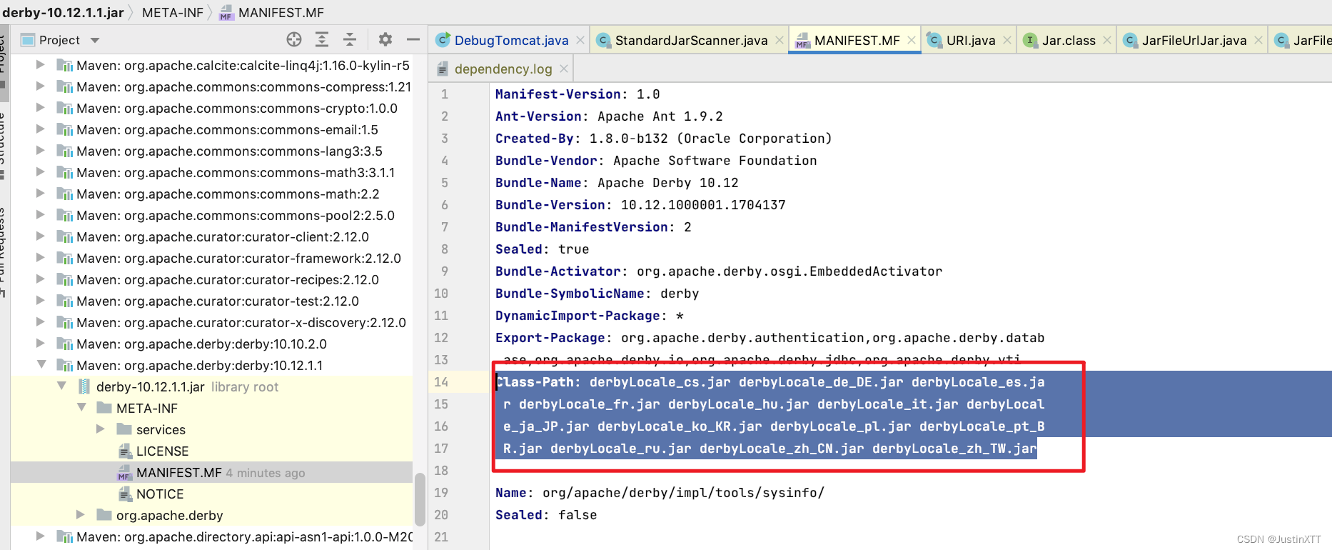
Task: Switch to DebugTomcat.java tab
Action: [x=511, y=41]
